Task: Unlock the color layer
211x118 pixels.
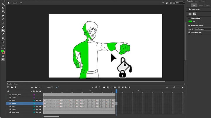Action: (40, 106)
